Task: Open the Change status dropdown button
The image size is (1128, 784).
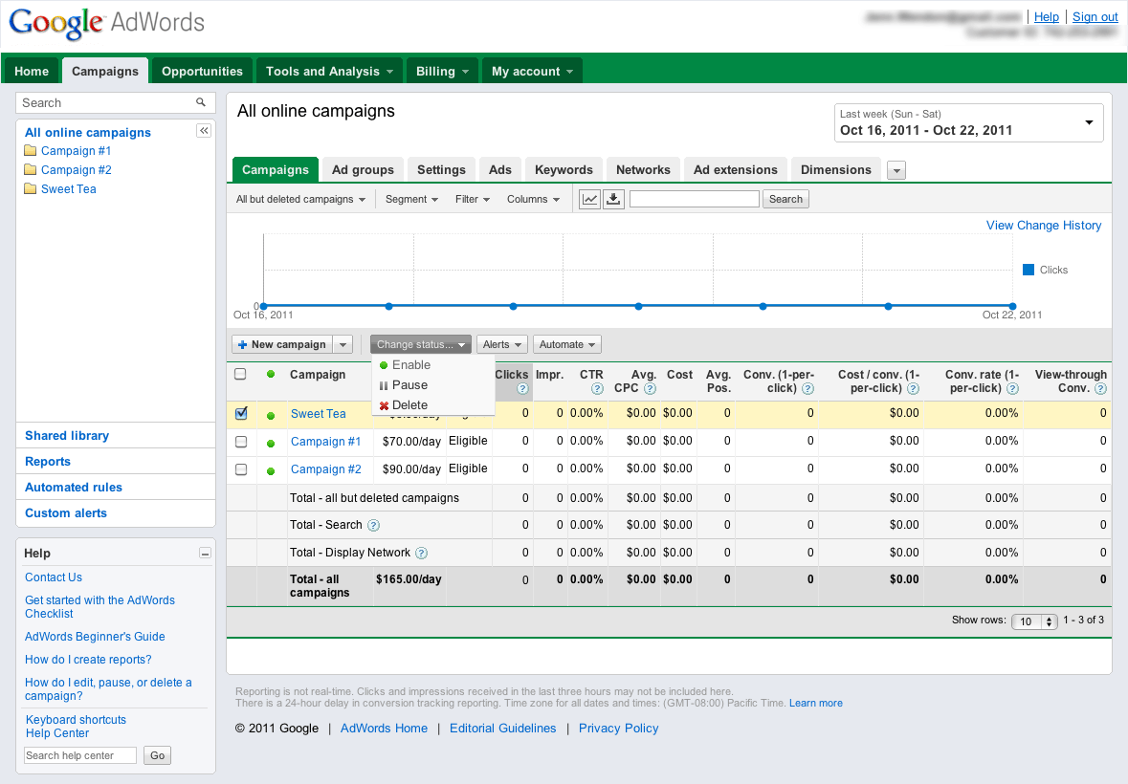Action: [421, 345]
